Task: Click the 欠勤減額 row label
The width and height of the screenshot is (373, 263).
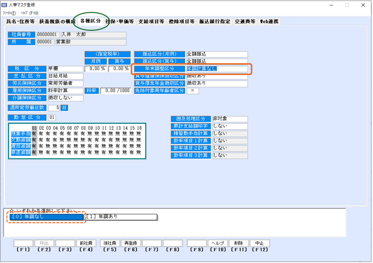Action: coord(21,140)
